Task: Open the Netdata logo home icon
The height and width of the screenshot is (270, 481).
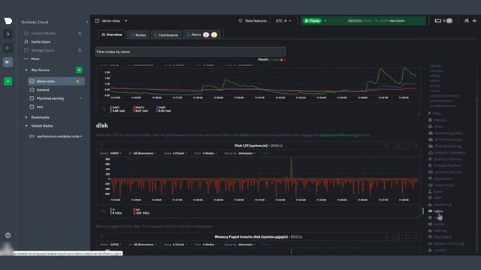Action: pos(8,21)
